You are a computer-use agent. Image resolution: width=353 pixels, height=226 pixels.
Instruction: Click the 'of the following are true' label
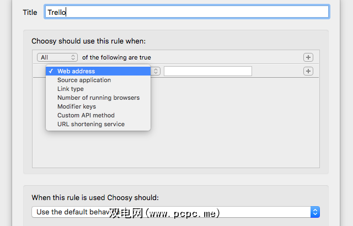(x=116, y=57)
